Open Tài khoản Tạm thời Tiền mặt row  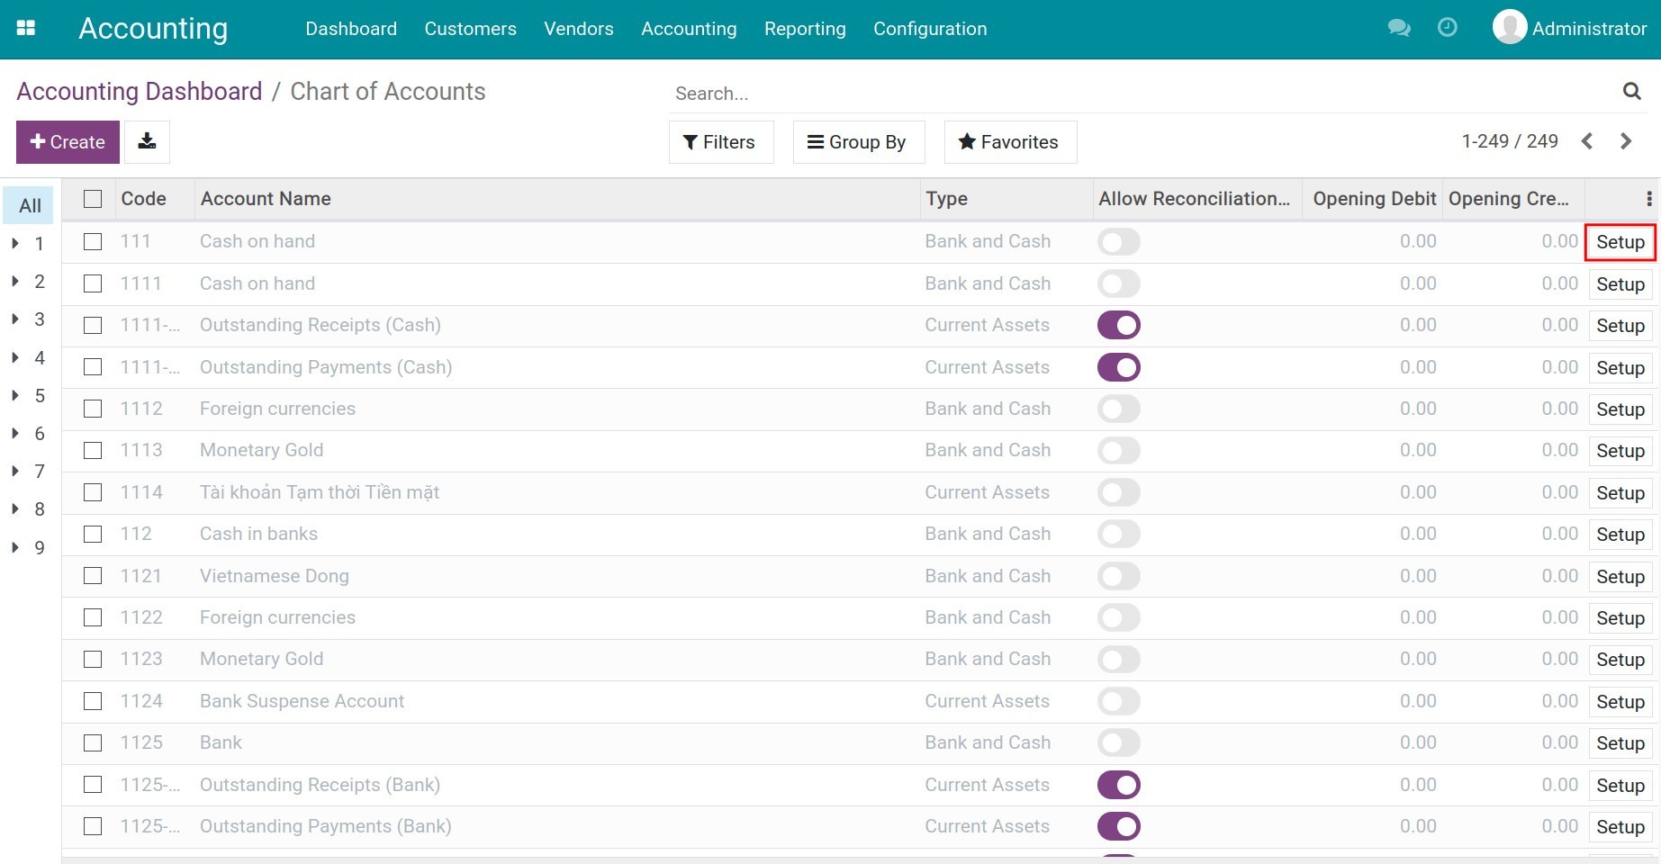[x=859, y=492]
